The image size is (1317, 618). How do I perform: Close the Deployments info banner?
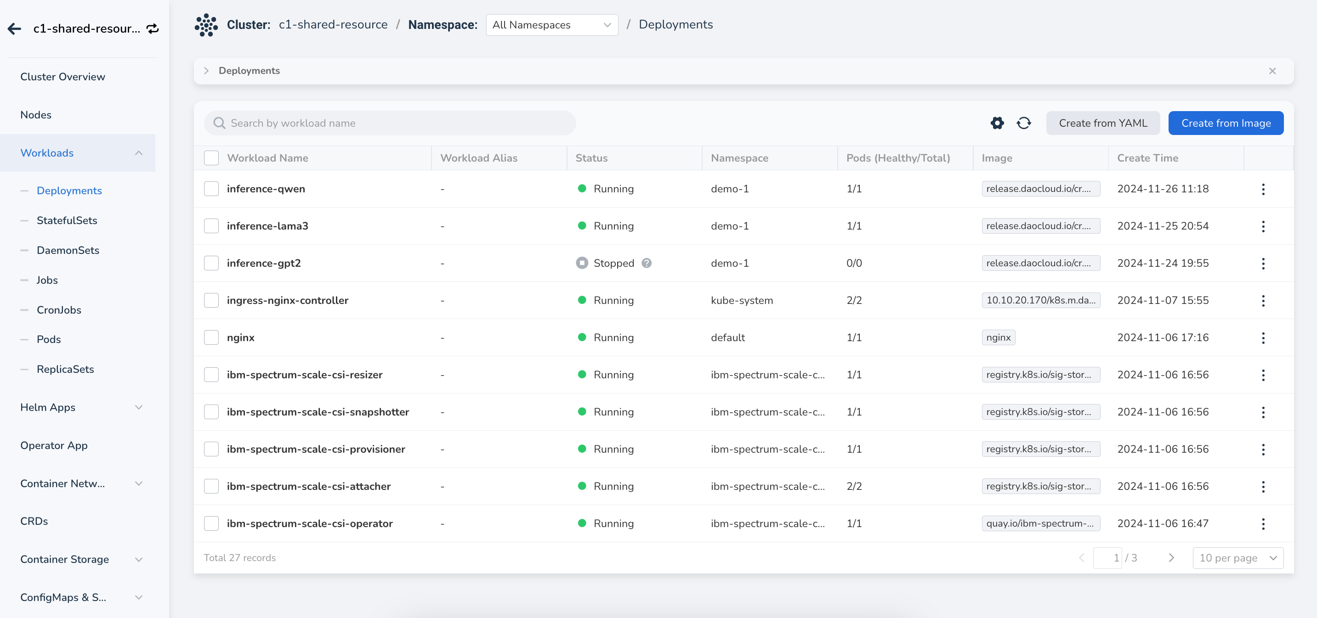1272,71
